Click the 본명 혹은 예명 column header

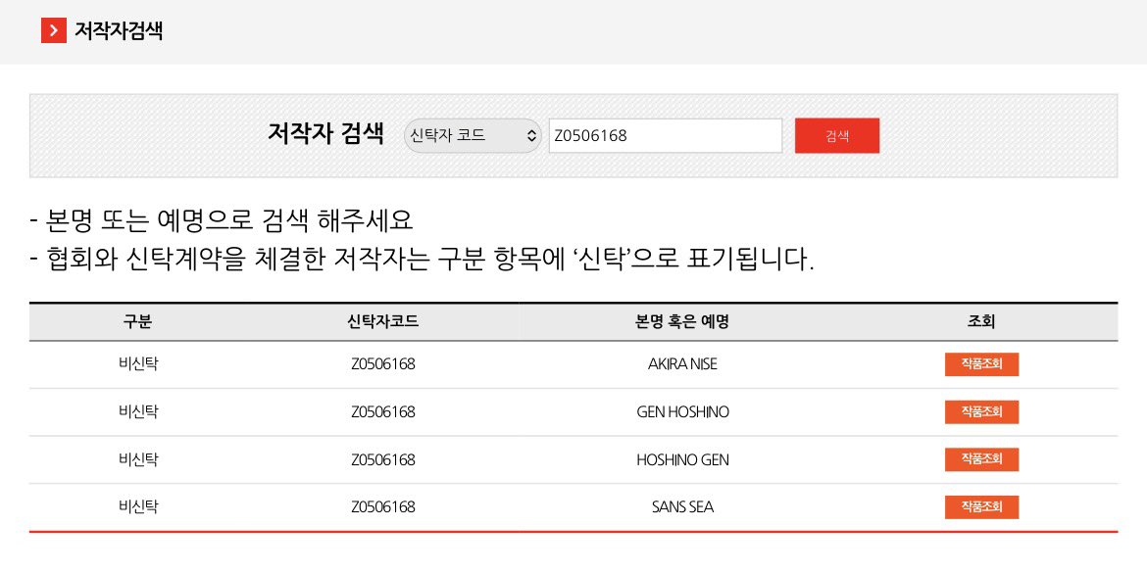click(681, 321)
